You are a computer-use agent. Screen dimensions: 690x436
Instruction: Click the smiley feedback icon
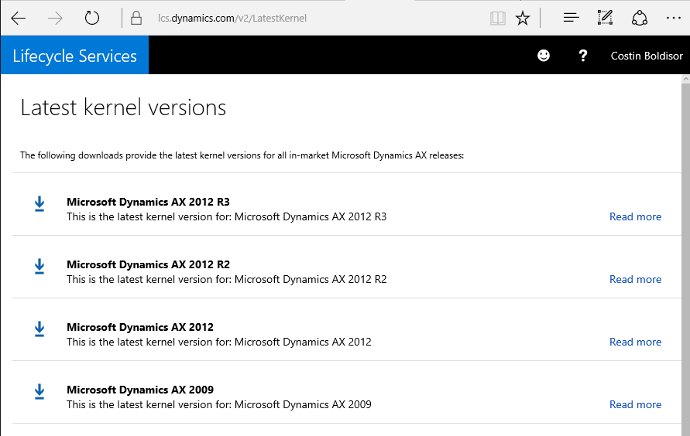tap(544, 56)
